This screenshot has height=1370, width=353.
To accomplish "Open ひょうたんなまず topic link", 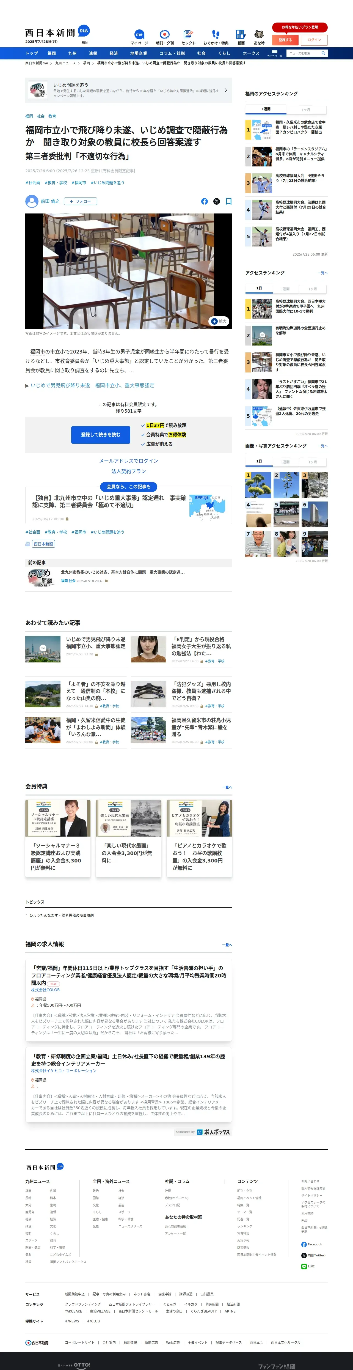I will pyautogui.click(x=61, y=915).
